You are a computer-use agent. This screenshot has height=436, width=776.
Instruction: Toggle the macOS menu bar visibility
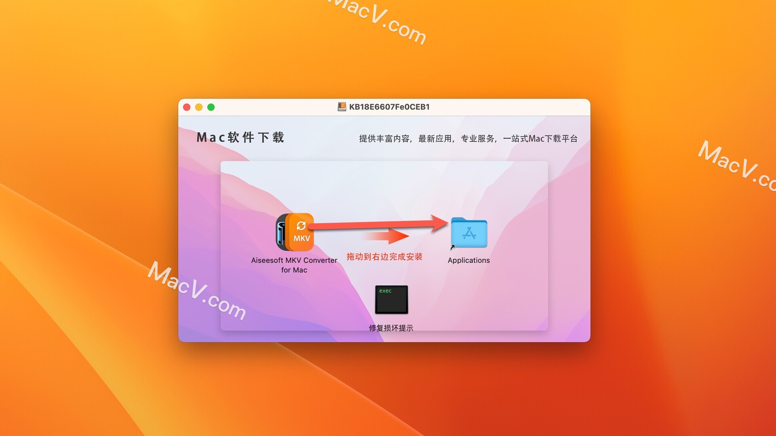tap(388, 0)
